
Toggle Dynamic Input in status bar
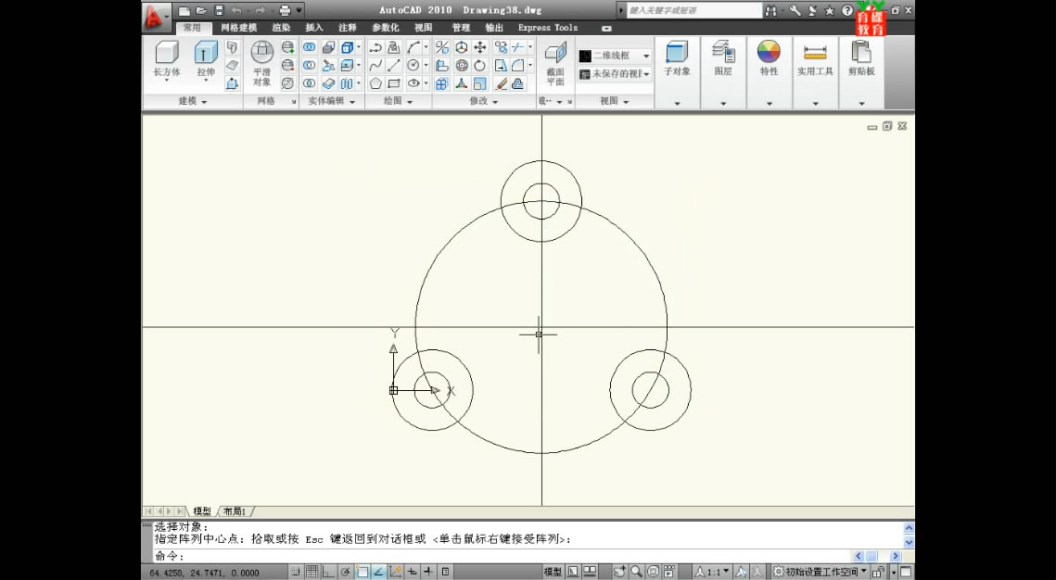[x=413, y=572]
